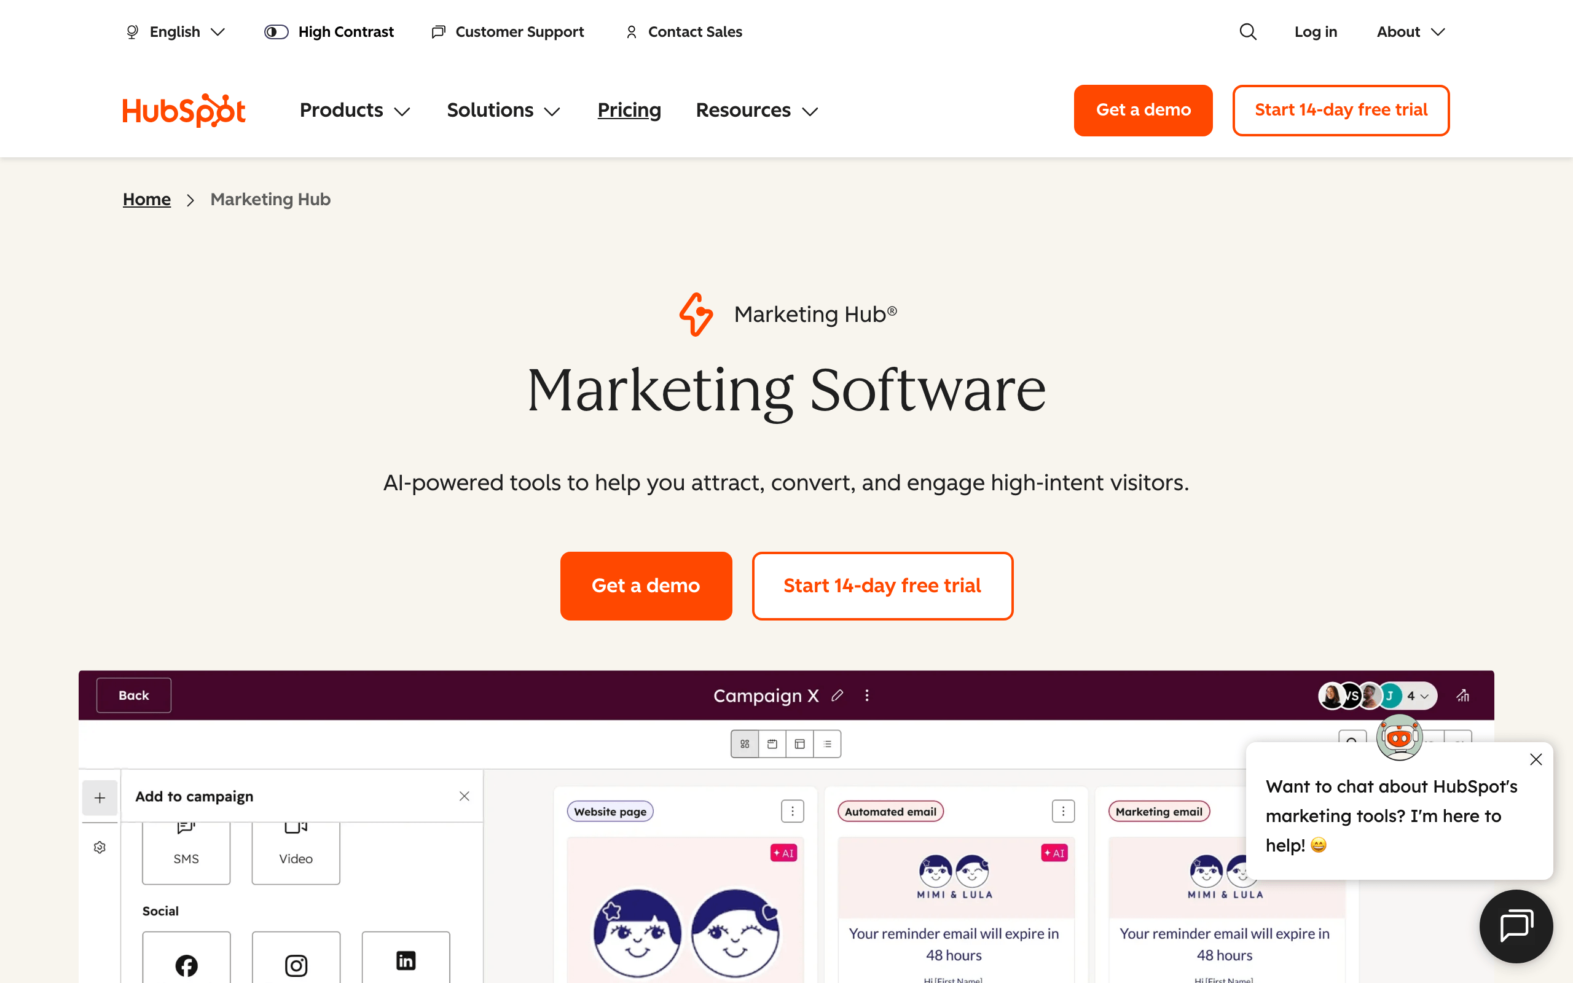Edit campaign name with pencil icon
The image size is (1573, 983).
point(837,695)
